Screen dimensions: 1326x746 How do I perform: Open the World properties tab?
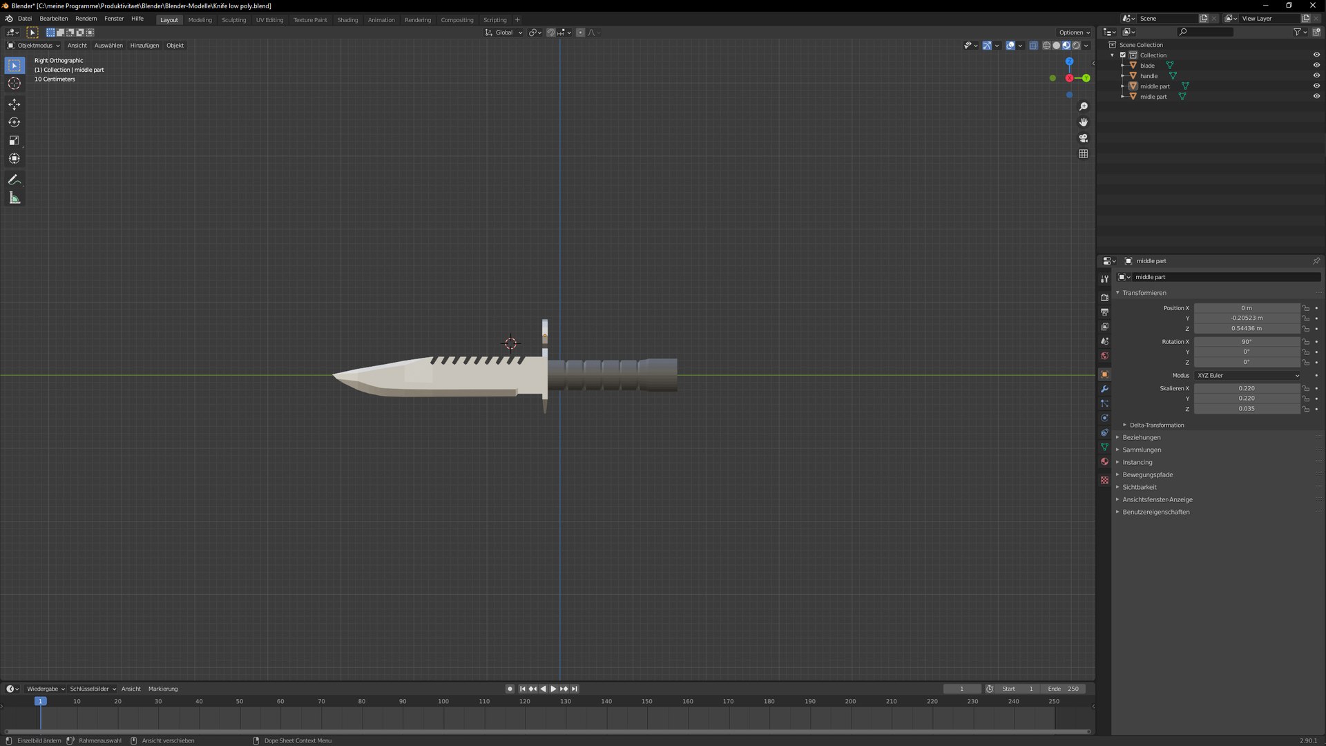click(x=1104, y=356)
